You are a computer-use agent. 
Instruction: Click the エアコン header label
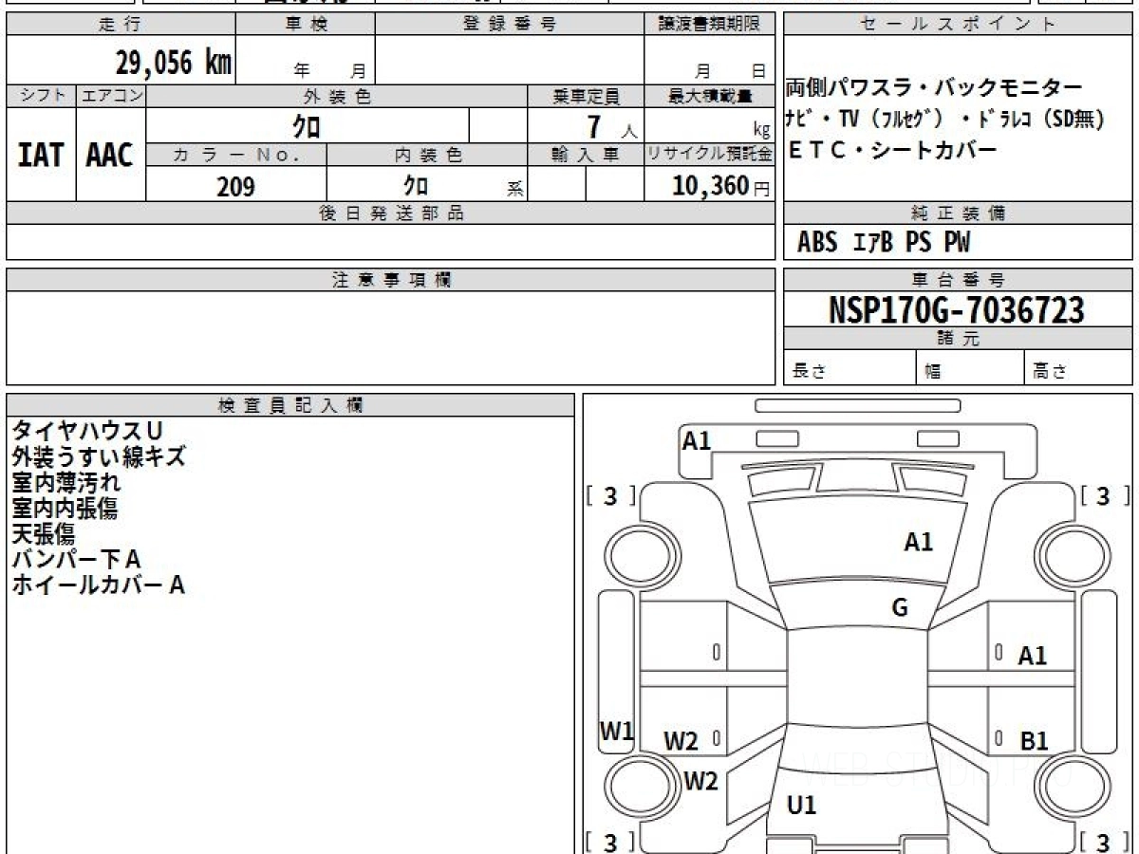pyautogui.click(x=111, y=96)
